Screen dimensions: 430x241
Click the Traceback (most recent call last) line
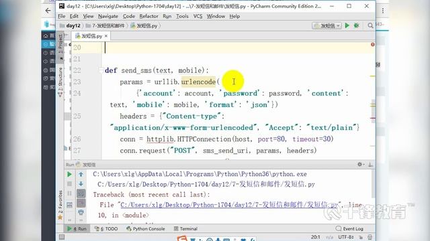tap(151, 195)
